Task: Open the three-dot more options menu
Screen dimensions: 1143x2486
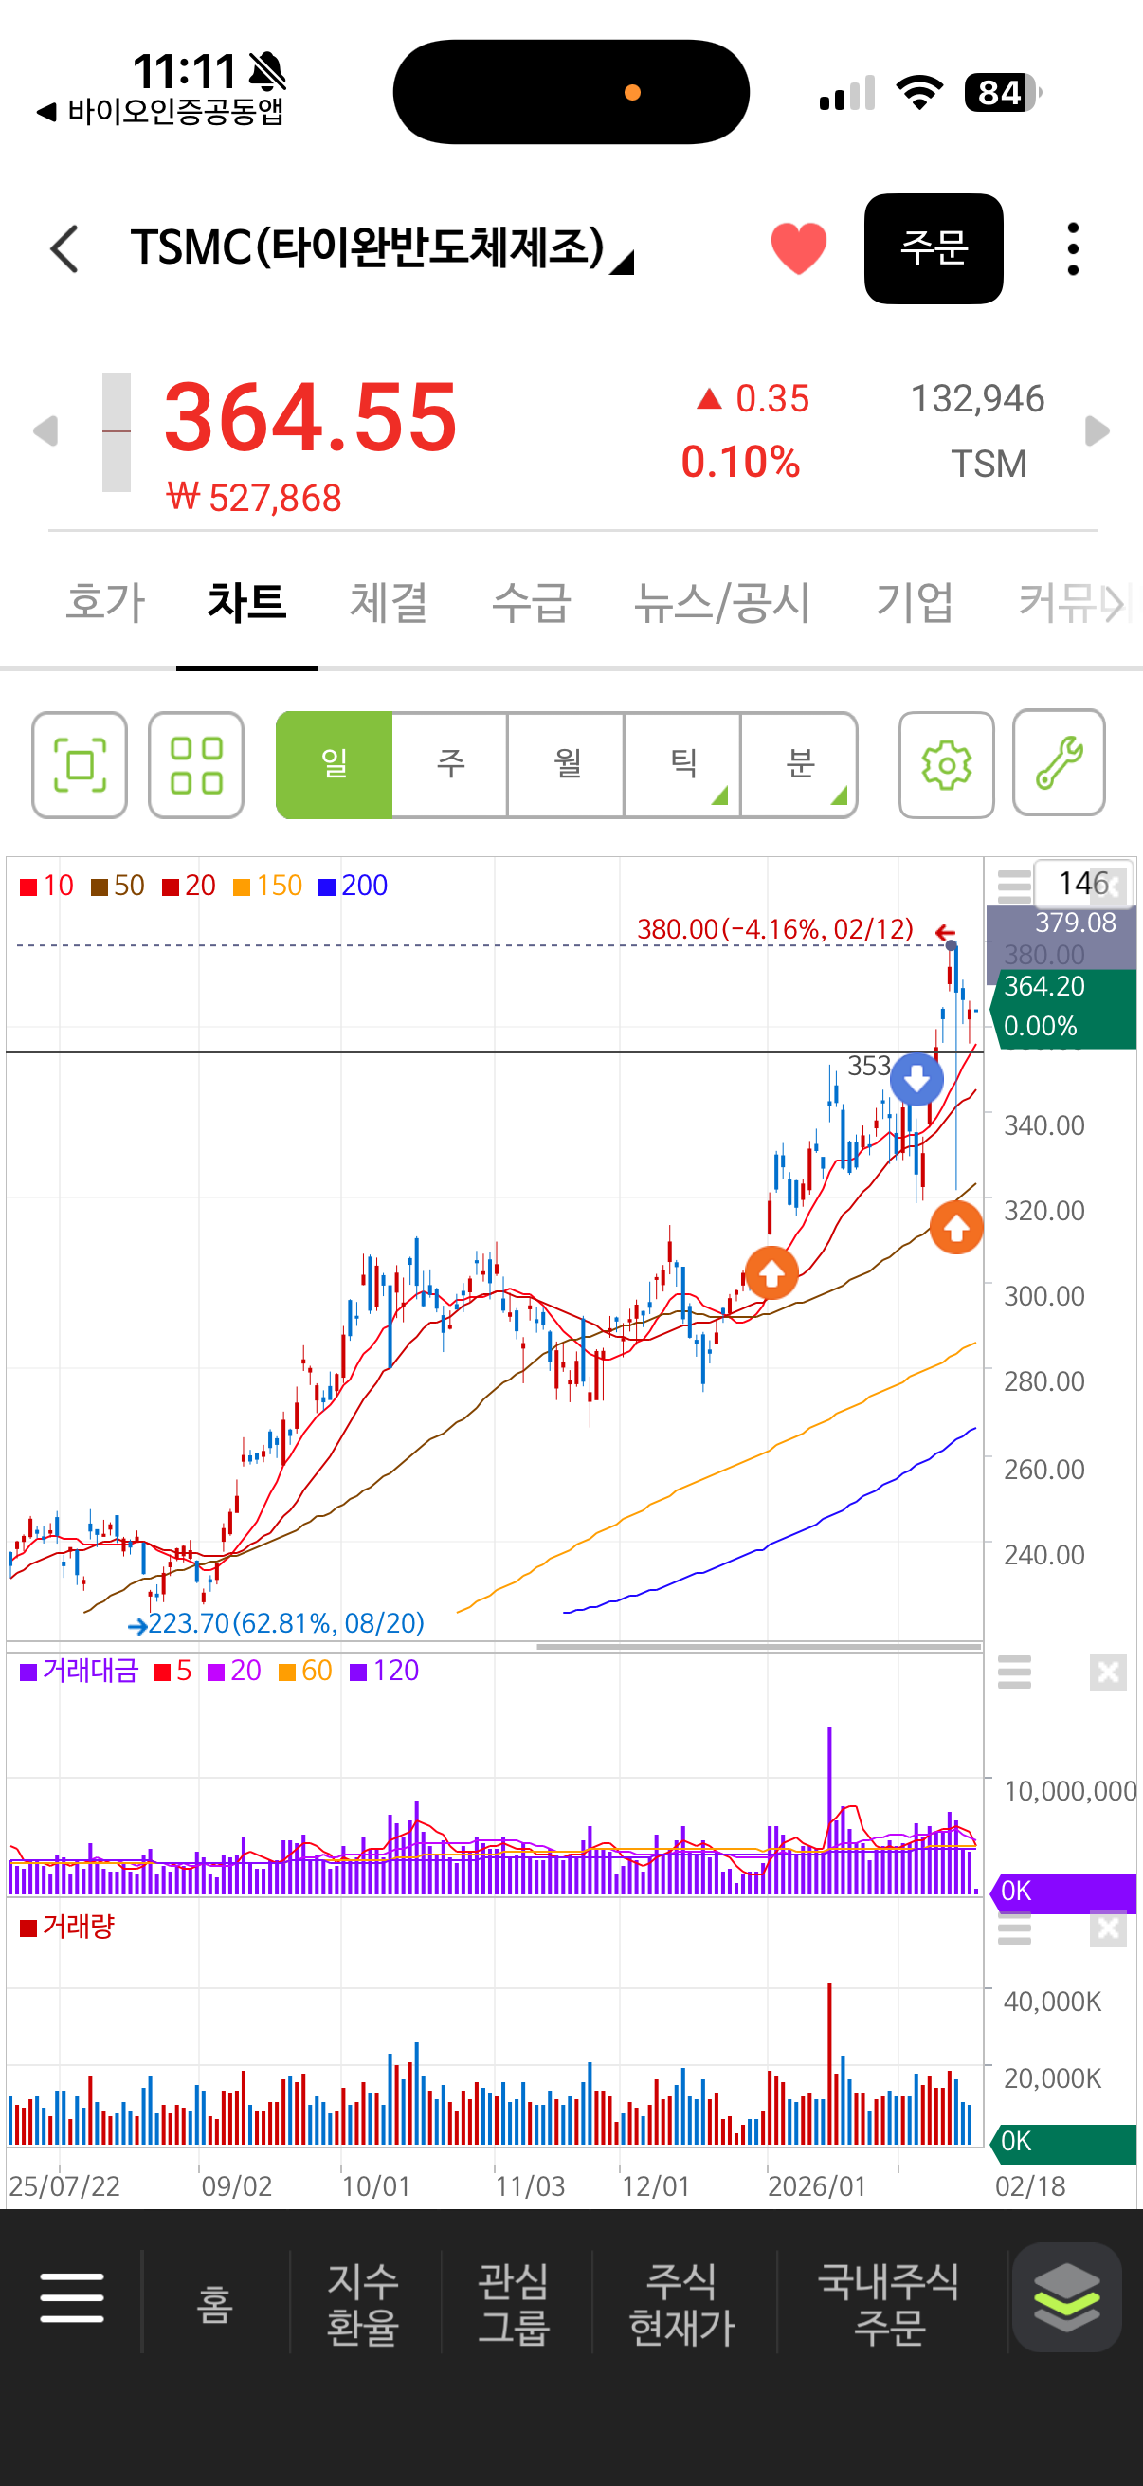Action: click(x=1073, y=249)
